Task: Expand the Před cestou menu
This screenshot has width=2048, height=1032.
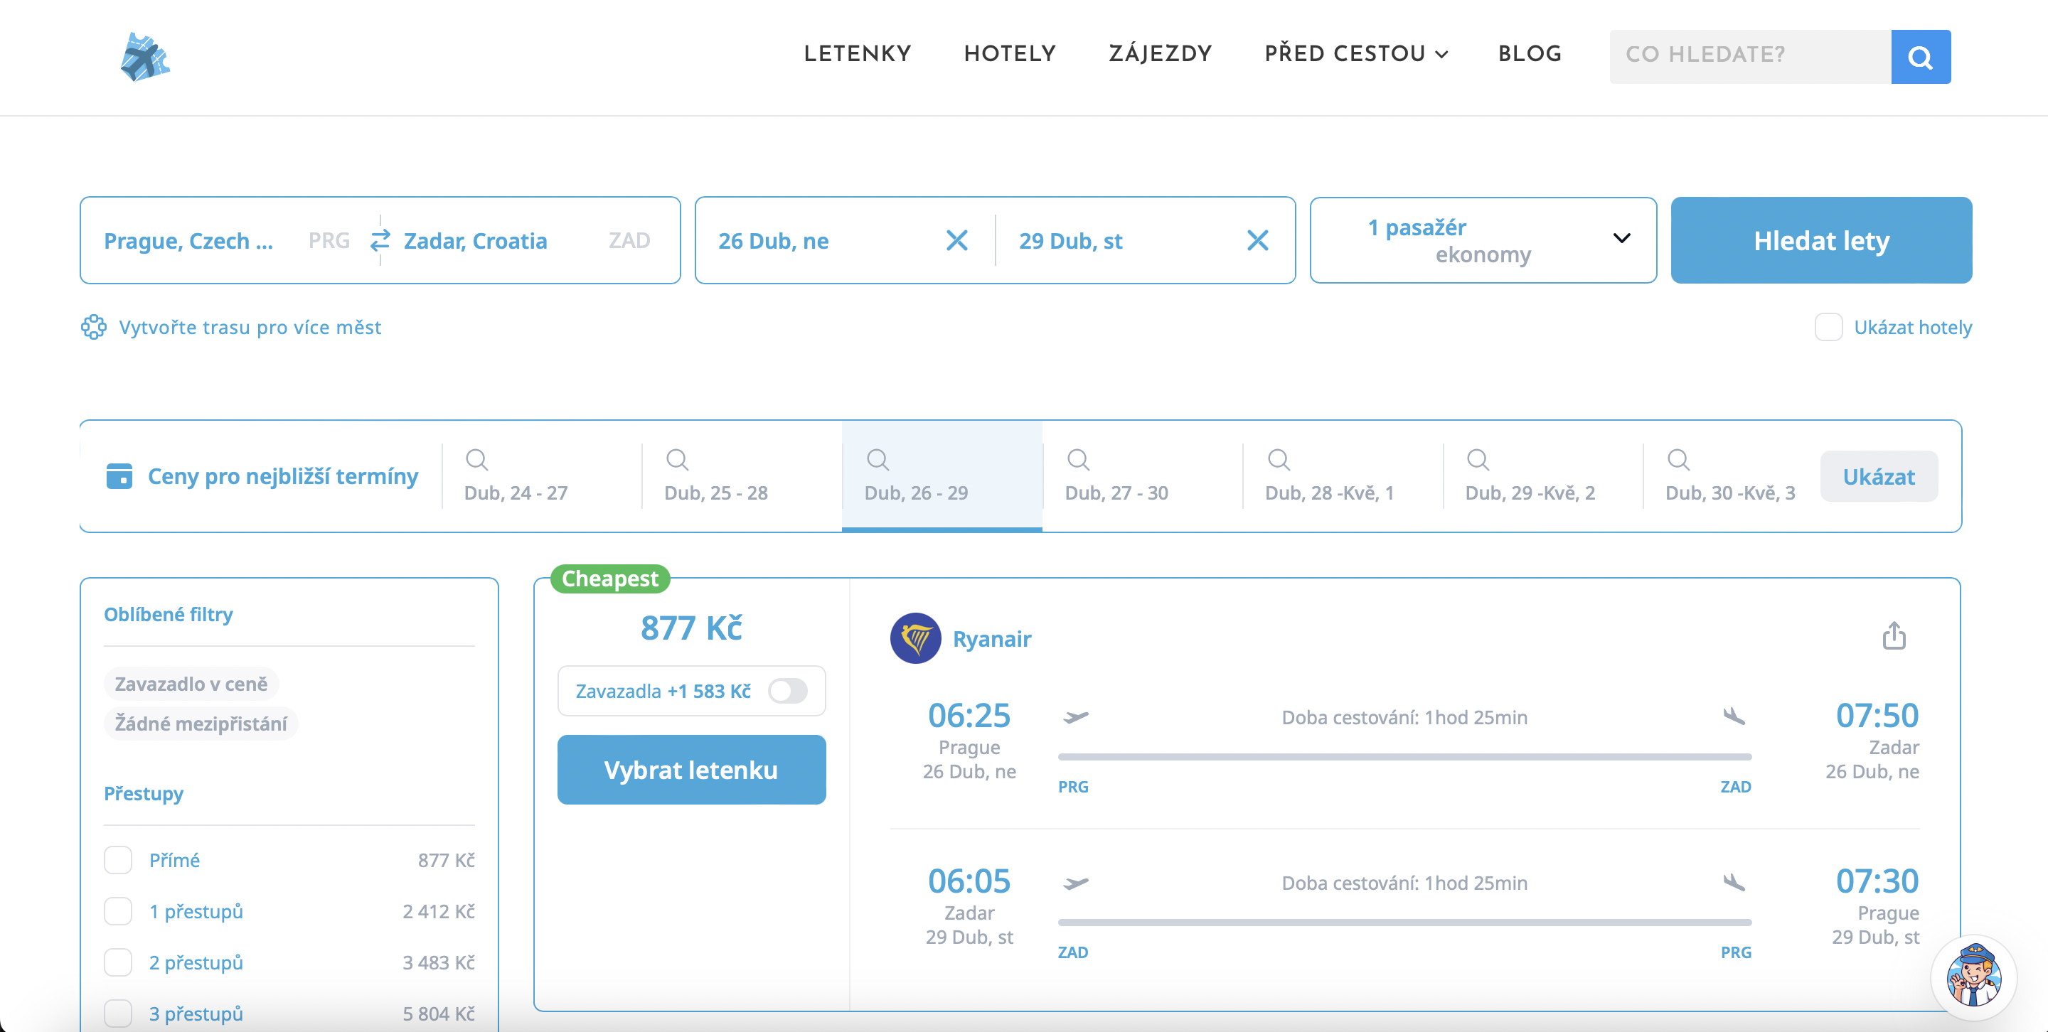Action: click(x=1355, y=54)
